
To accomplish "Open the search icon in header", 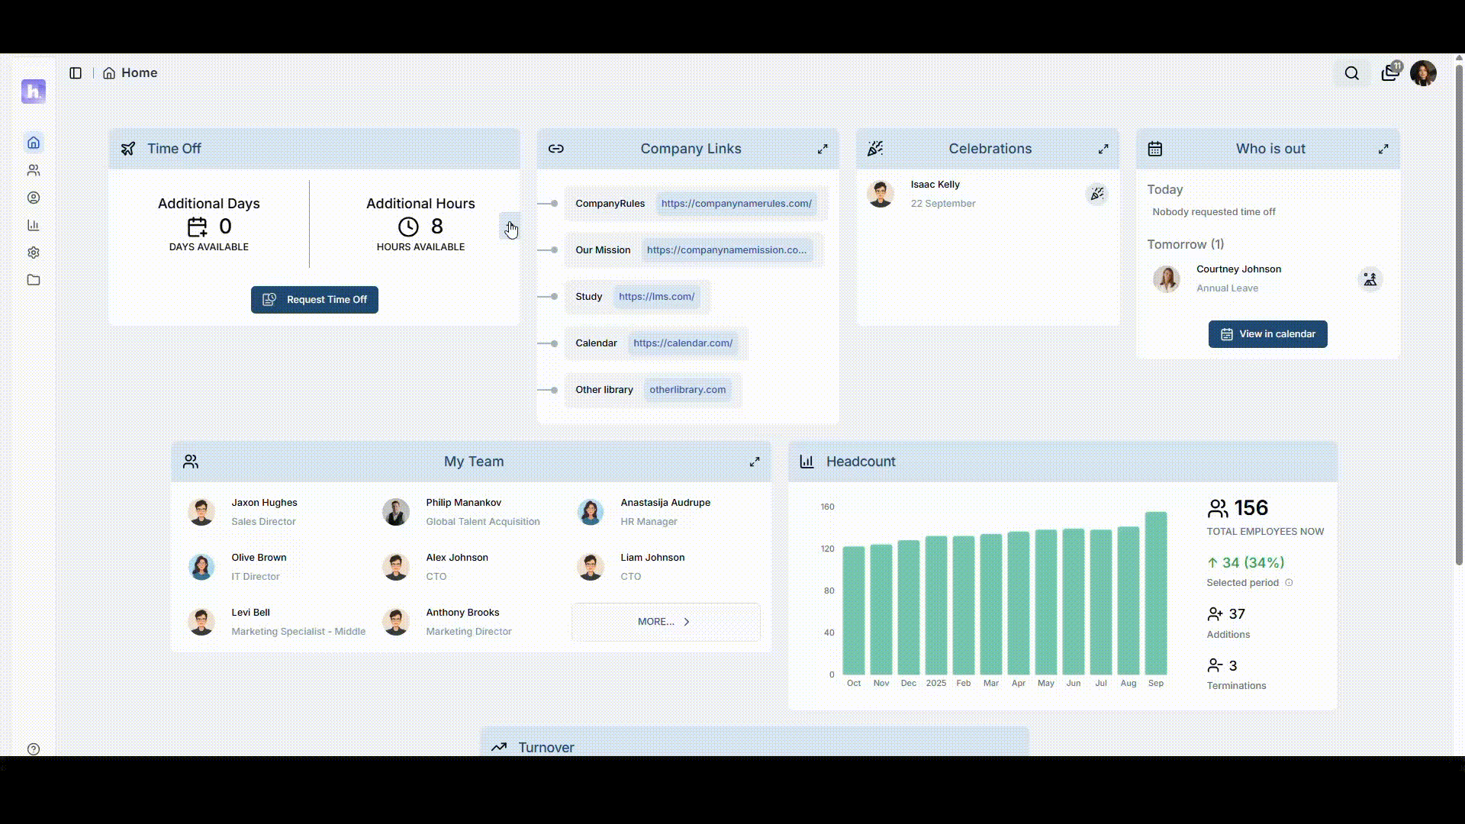I will pyautogui.click(x=1351, y=73).
